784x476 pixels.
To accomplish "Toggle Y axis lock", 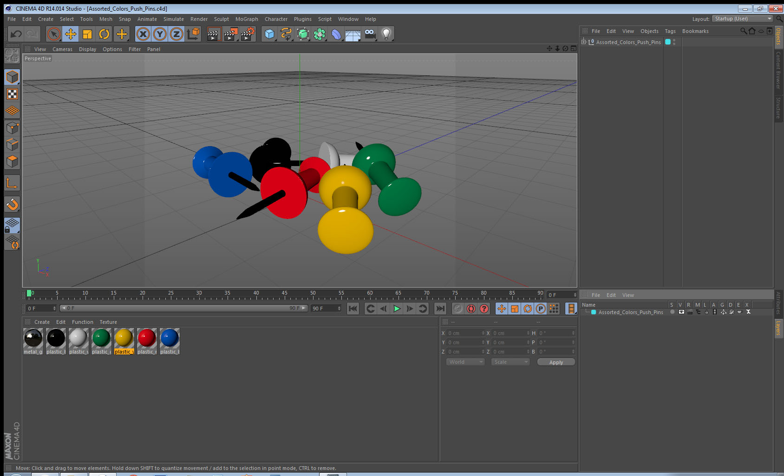I will pos(160,34).
